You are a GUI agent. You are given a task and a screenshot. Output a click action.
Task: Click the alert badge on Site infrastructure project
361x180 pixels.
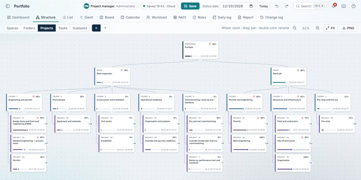click(x=302, y=137)
